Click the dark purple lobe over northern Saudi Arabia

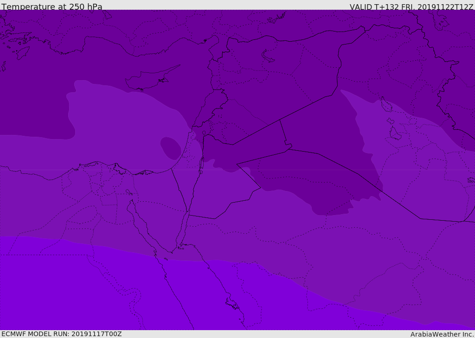coord(318,182)
